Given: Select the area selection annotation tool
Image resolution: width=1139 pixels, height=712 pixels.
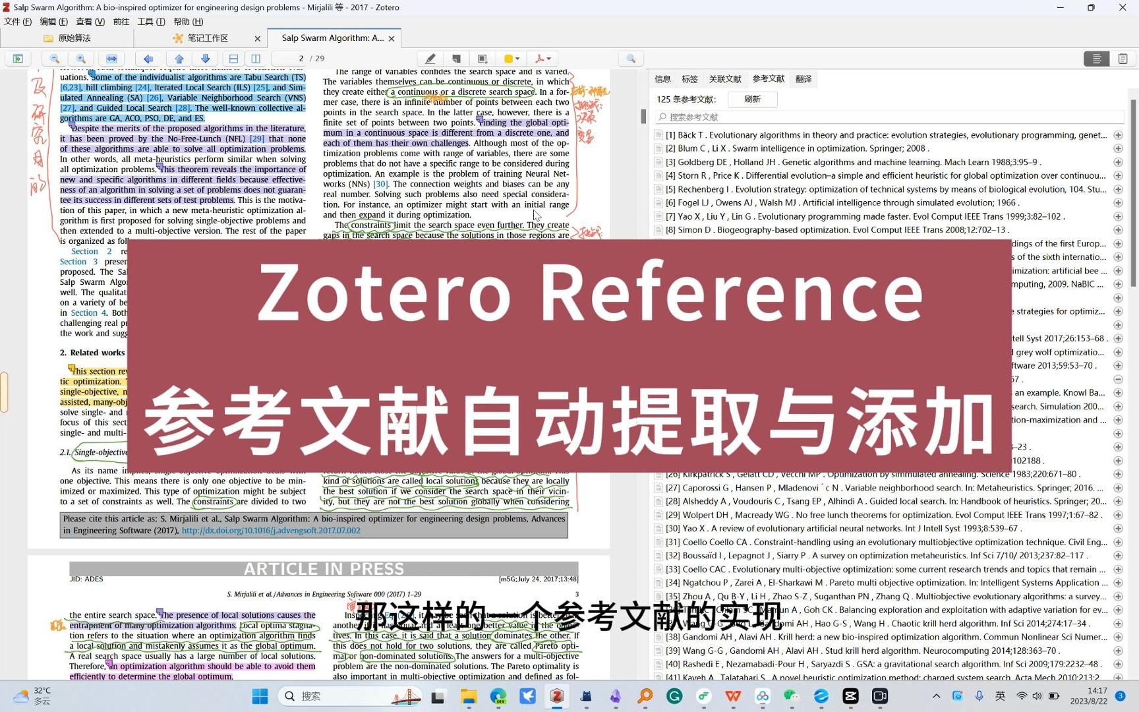Looking at the screenshot, I should pos(482,59).
